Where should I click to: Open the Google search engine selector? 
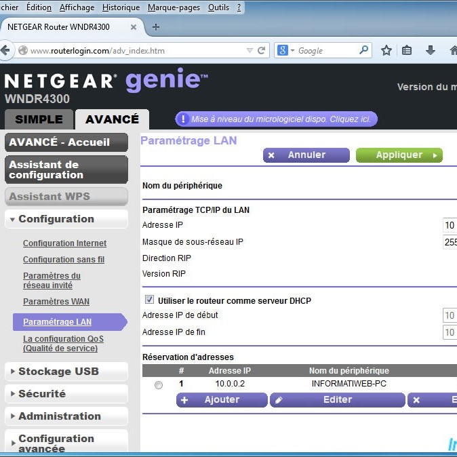(285, 50)
